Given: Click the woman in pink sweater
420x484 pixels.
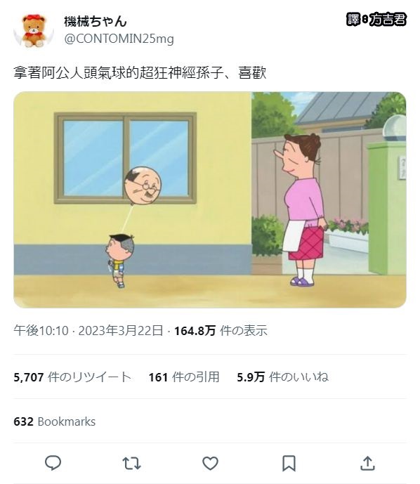Looking at the screenshot, I should pos(303,209).
